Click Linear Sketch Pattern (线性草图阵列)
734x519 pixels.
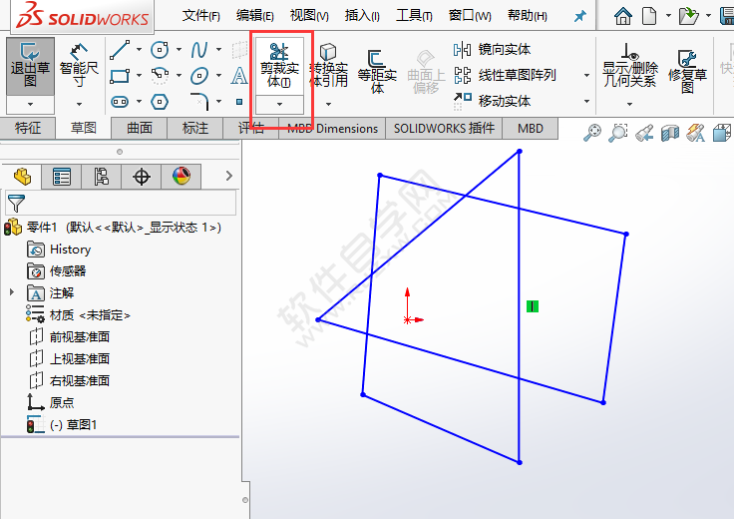point(505,75)
